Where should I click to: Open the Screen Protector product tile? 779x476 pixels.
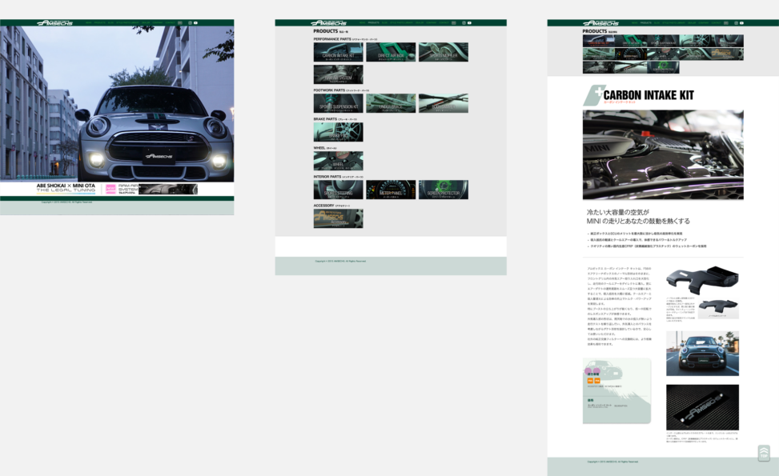(443, 190)
